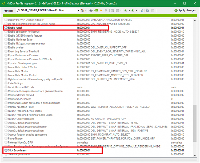Click gear icon beside ICafe Settings
Screen dimensions: 200x163
pyautogui.click(x=6, y=83)
